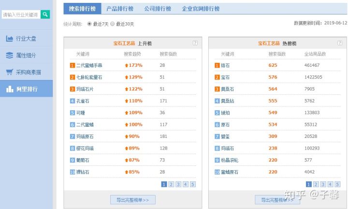Click keyword 玛瑙石片
Viewport: 348px width, 209px height.
tap(85, 89)
